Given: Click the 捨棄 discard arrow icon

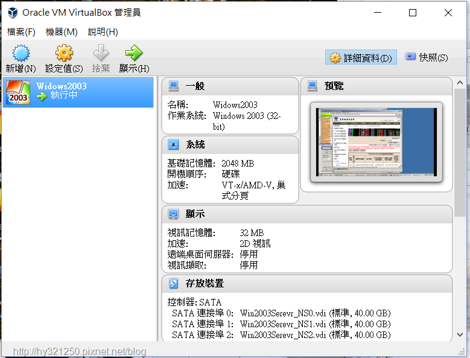Looking at the screenshot, I should coord(101,53).
